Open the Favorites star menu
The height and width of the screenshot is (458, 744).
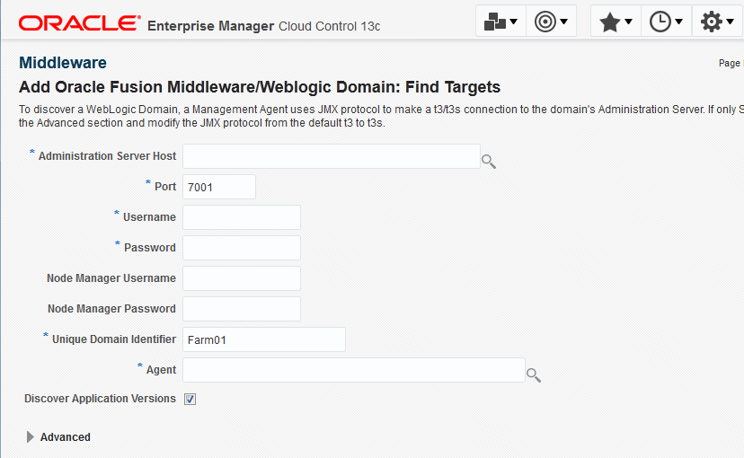pos(616,22)
